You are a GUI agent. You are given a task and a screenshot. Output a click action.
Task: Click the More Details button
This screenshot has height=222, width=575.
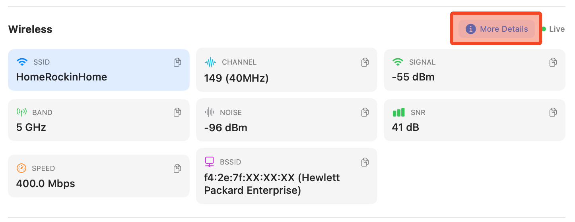pyautogui.click(x=497, y=29)
